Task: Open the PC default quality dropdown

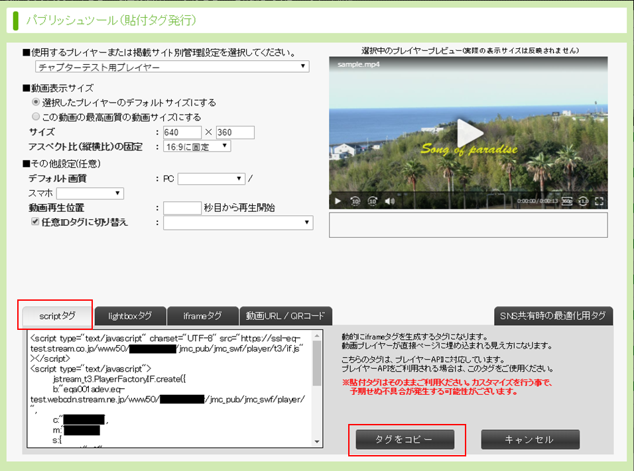Action: (x=212, y=179)
